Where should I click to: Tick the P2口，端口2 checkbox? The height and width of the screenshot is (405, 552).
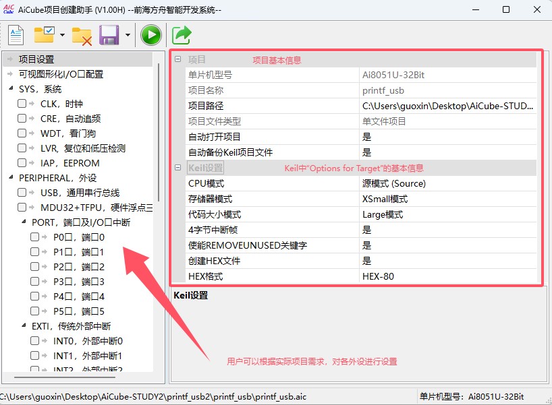[x=35, y=266]
